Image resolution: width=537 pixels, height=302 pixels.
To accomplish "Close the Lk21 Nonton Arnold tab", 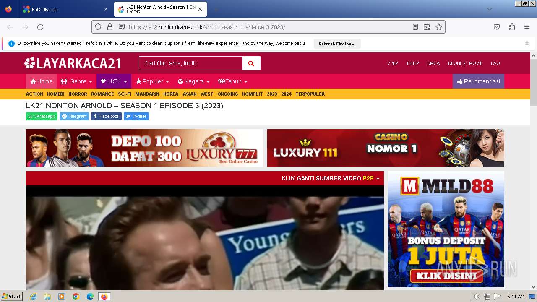I will pos(200,9).
